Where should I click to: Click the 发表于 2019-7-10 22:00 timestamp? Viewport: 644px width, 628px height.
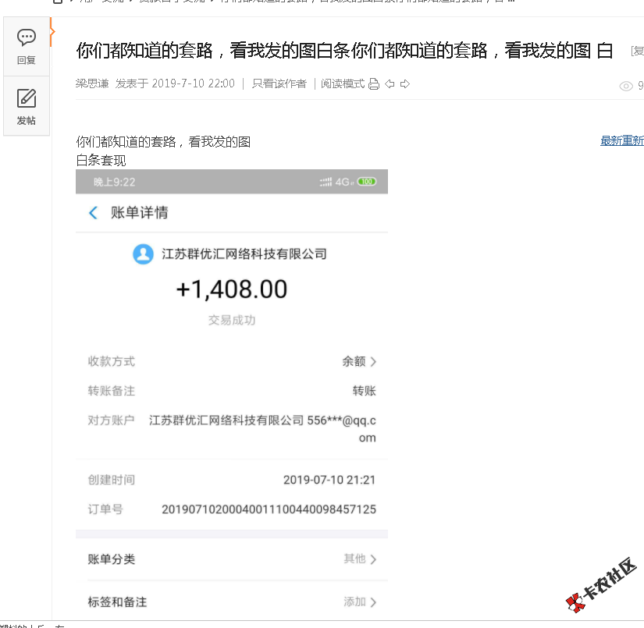[175, 83]
